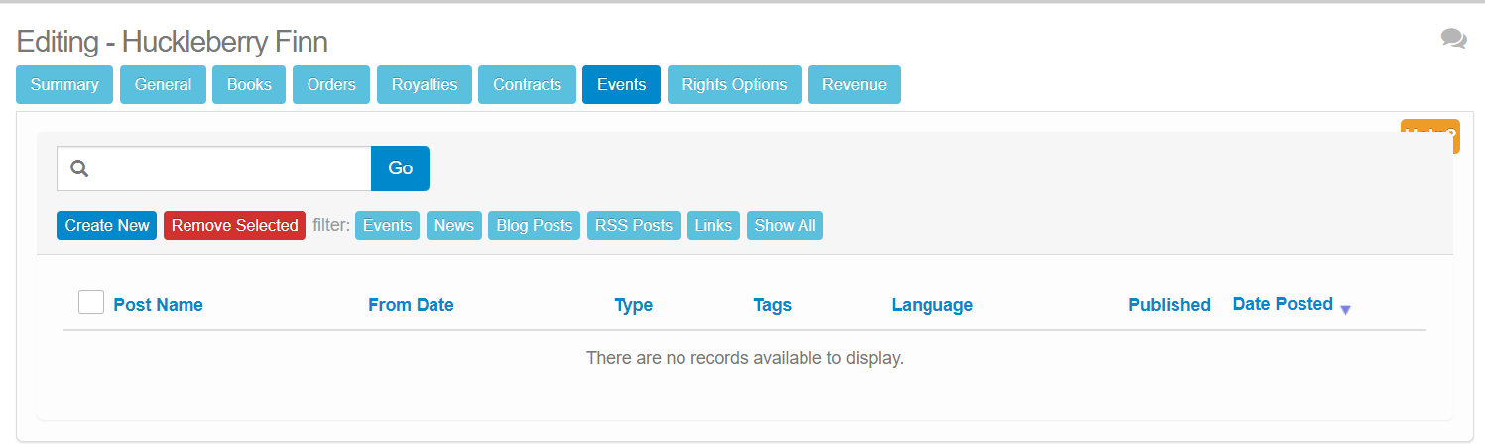The height and width of the screenshot is (444, 1485).
Task: Sort by Language column header
Action: click(x=932, y=305)
